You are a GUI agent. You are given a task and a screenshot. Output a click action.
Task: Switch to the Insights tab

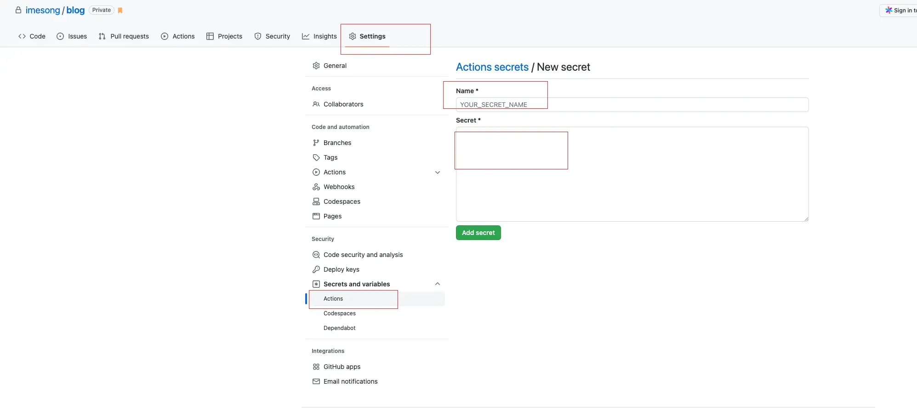point(319,36)
